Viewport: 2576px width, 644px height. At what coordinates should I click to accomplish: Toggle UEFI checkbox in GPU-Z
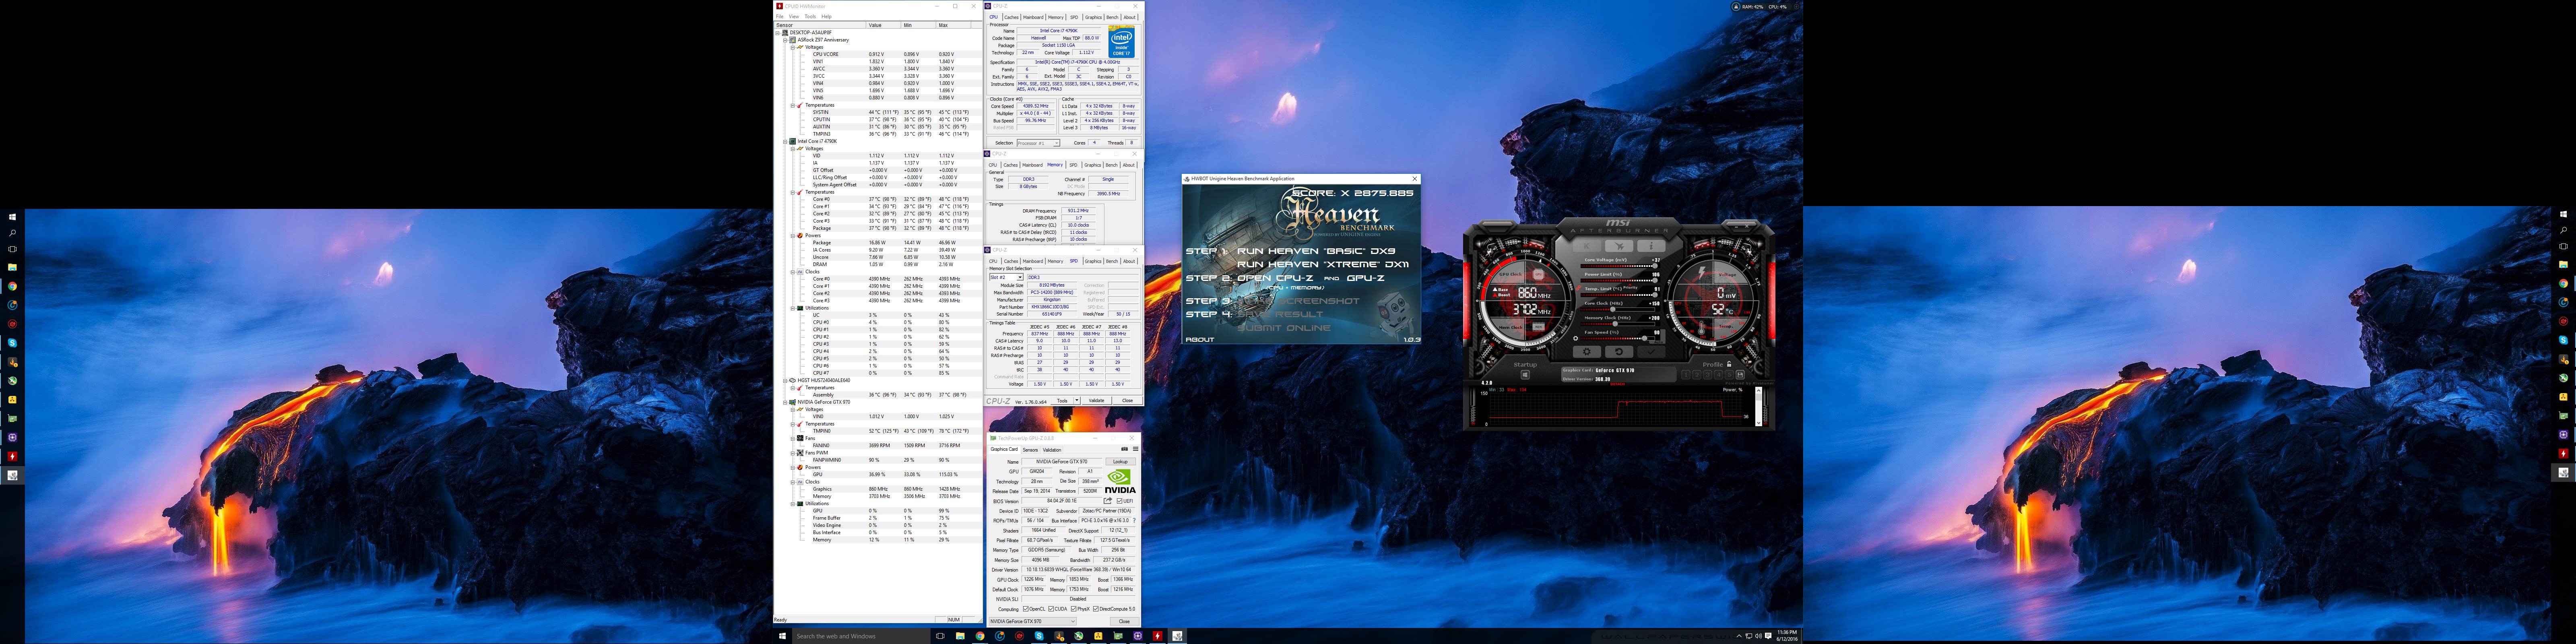(x=1120, y=501)
